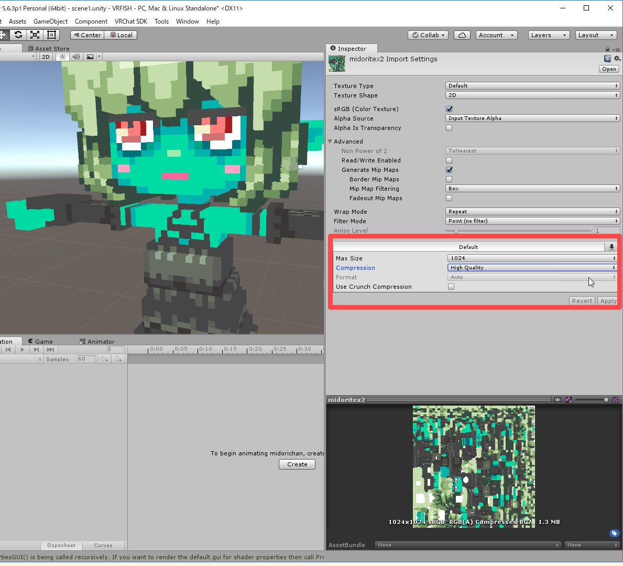Open the VRChat SDK menu
Viewport: 623px width, 566px height.
pos(130,21)
